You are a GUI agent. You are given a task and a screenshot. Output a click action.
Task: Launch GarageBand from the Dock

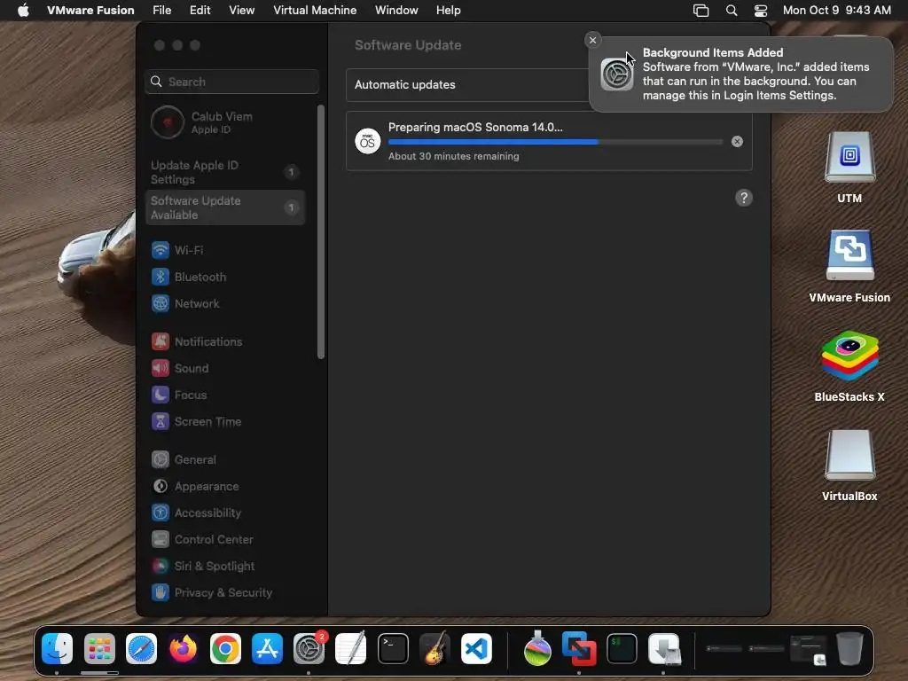pyautogui.click(x=434, y=648)
